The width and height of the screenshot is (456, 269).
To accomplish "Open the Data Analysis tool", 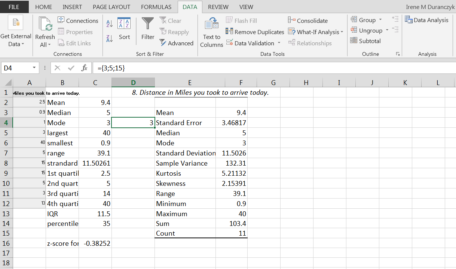I will [426, 20].
